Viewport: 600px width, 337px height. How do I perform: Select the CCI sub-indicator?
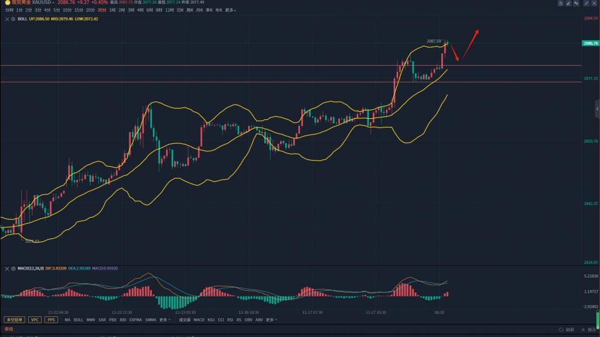[x=221, y=319]
